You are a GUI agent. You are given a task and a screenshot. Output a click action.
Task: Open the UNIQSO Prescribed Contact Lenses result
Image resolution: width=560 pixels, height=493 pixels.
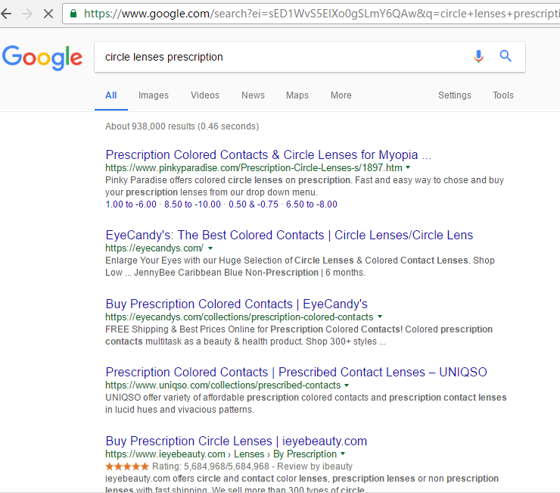coord(296,372)
